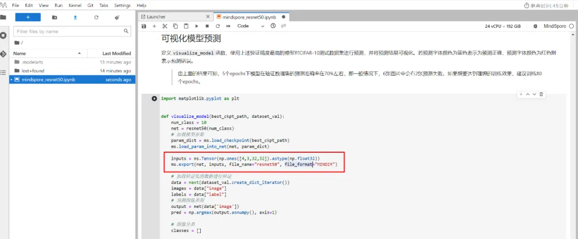Open the Git sidebar panel
Image resolution: width=578 pixels, height=239 pixels.
pyautogui.click(x=3, y=54)
